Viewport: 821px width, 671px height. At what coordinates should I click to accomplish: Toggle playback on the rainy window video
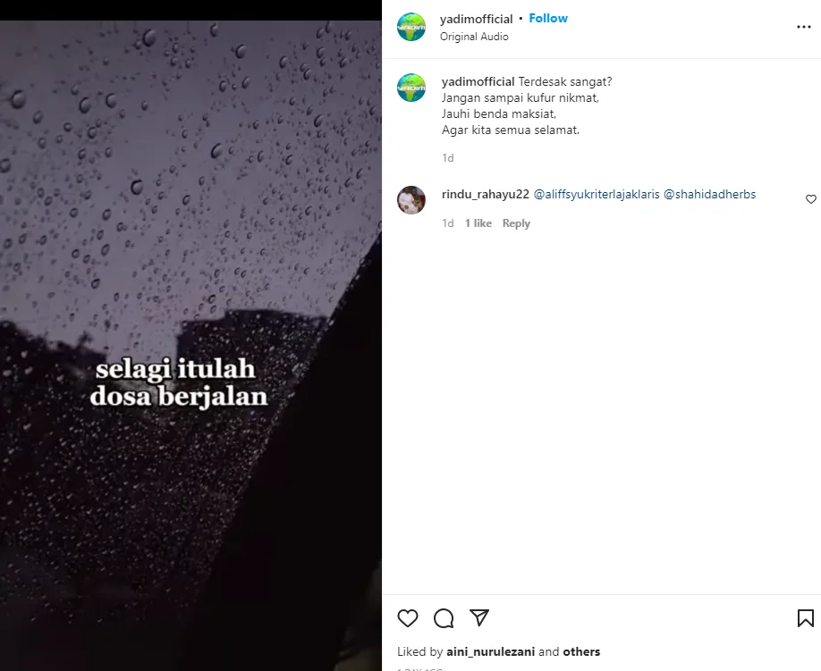(x=190, y=345)
